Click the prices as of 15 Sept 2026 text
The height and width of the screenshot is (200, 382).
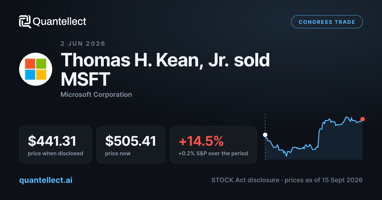[x=323, y=180]
